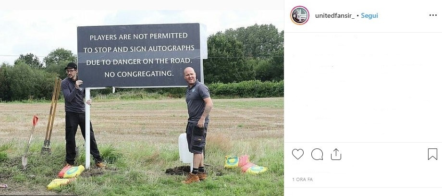This screenshot has height=196, width=442.
Task: Click the bald man in grey polo
Action: point(197,125)
